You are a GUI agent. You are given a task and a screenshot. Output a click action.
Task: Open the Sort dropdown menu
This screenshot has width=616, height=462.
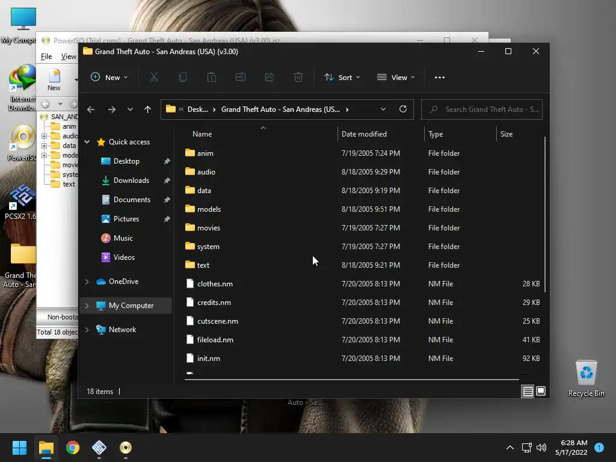pos(342,78)
